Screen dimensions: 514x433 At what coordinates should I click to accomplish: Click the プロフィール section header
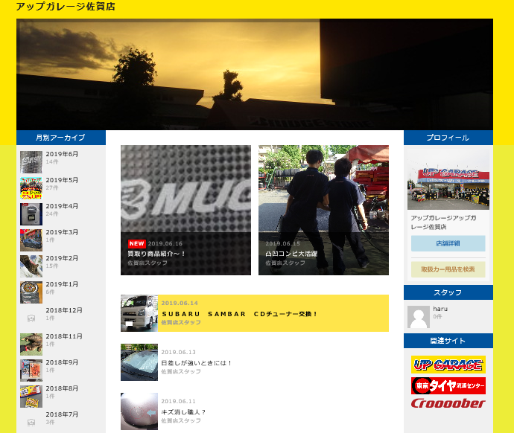[x=448, y=138]
